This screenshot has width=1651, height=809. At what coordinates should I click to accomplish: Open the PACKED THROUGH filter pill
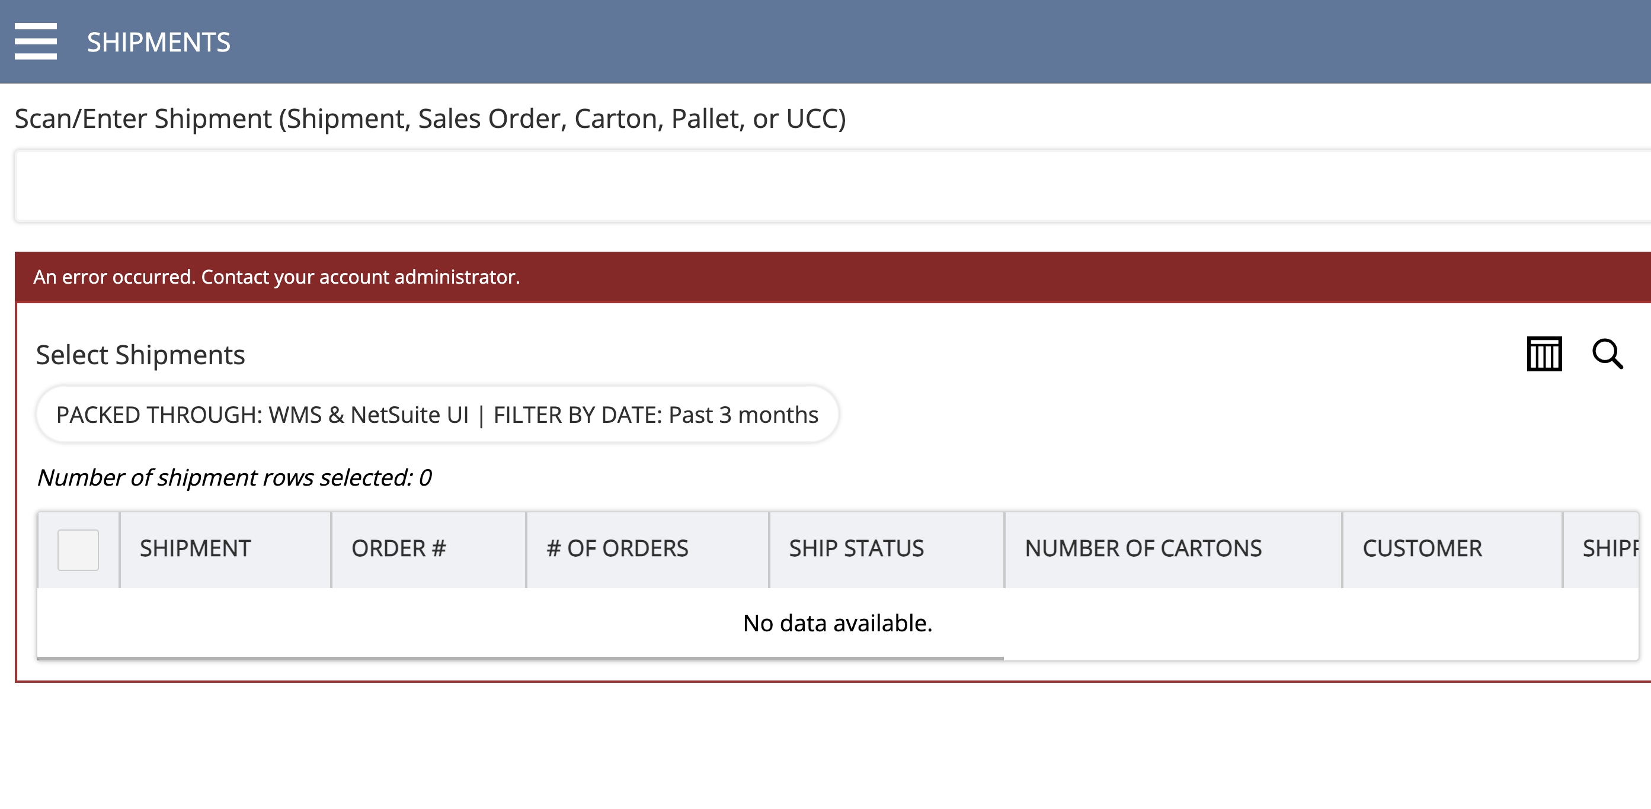[x=437, y=415]
